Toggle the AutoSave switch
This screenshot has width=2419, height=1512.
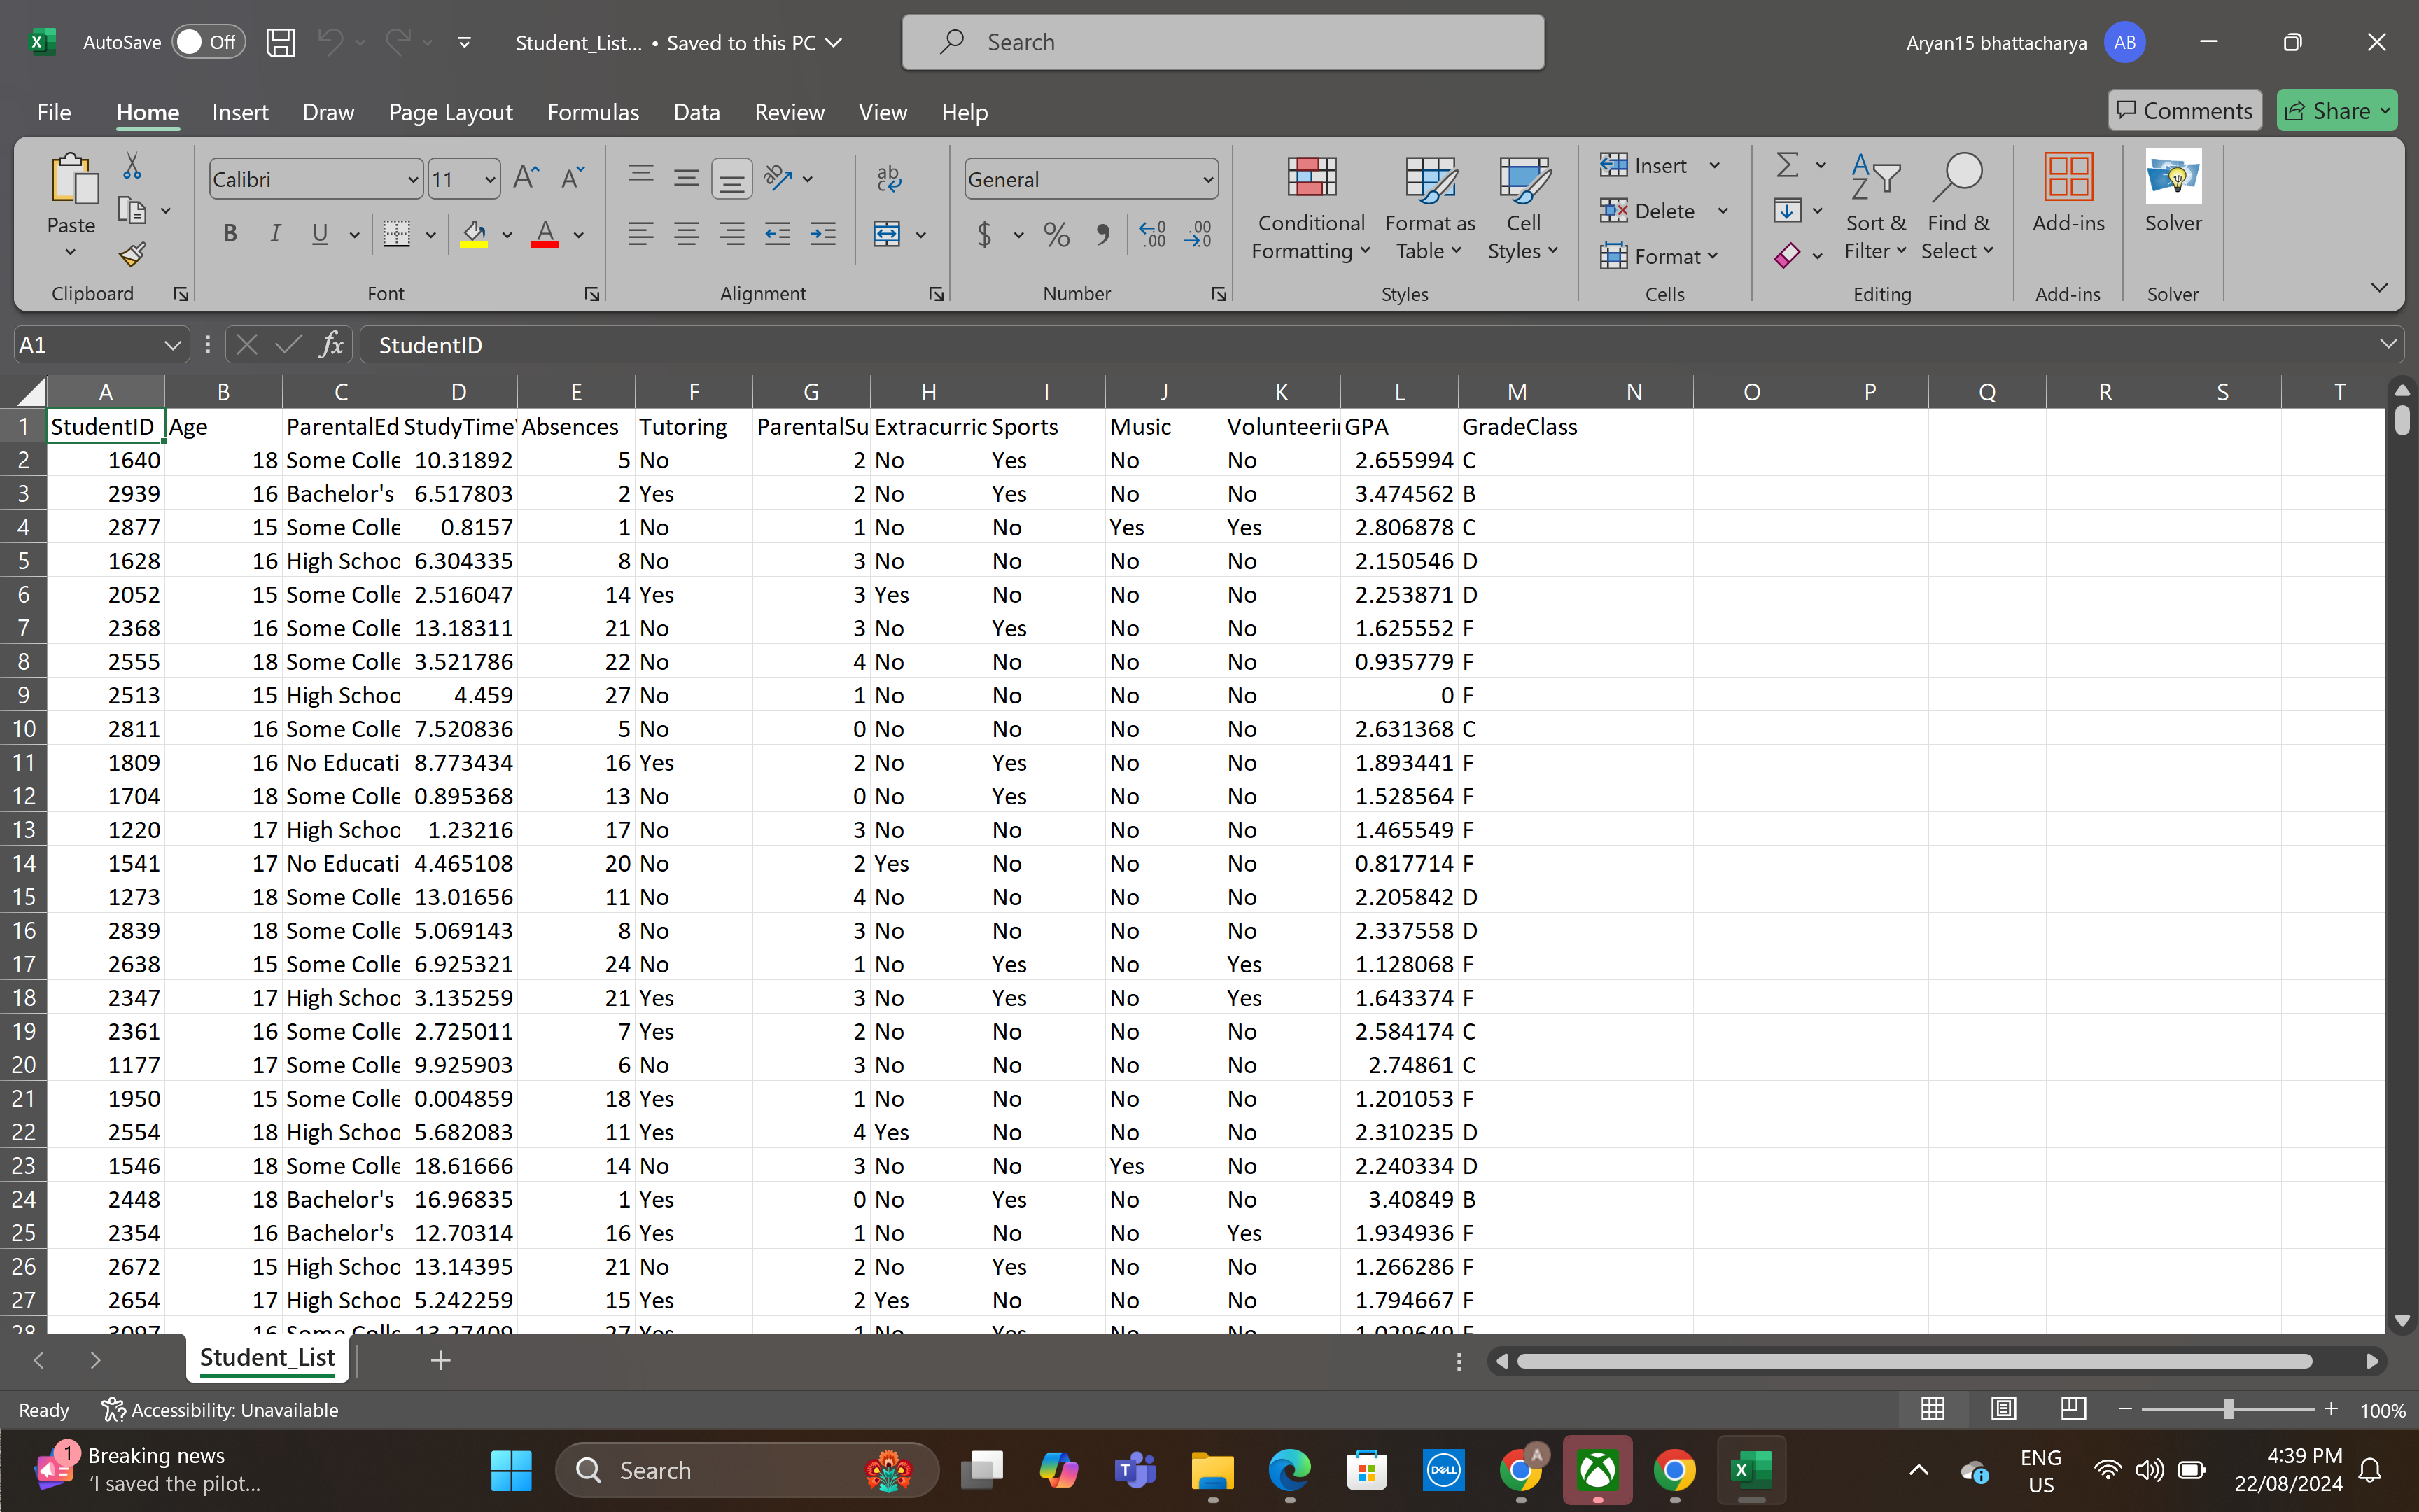208,42
